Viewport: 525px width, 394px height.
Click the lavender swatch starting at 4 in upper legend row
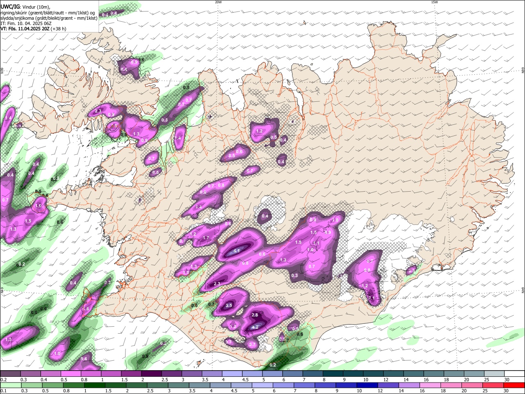(x=232, y=373)
